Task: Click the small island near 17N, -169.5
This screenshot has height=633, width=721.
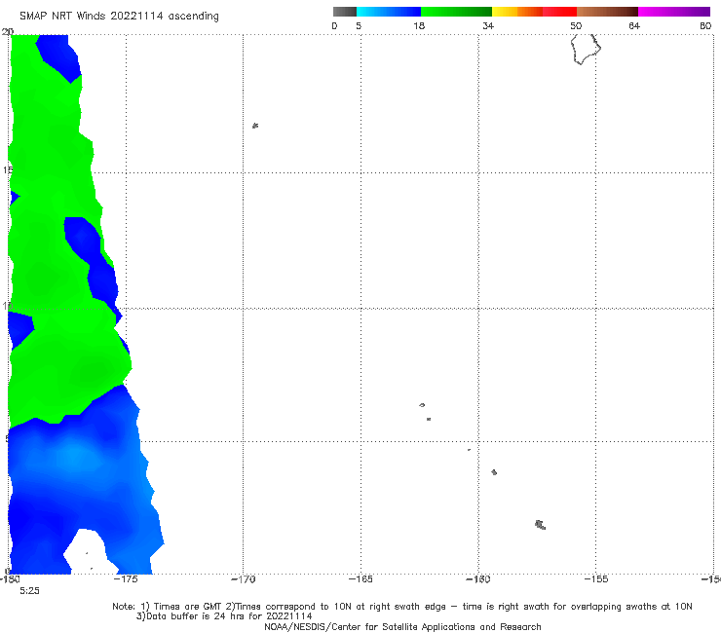Action: coord(255,126)
